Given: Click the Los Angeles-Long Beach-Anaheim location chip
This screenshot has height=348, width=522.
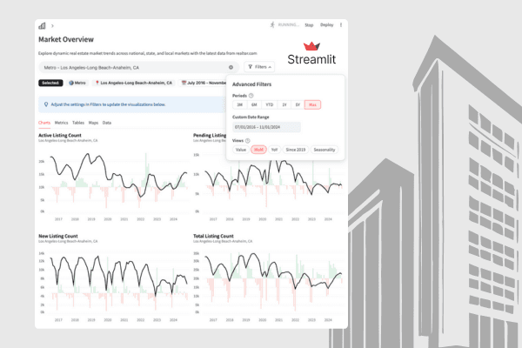Looking at the screenshot, I should [x=133, y=83].
